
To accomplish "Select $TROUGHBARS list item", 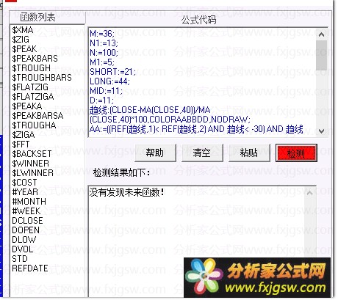I will click(x=42, y=78).
